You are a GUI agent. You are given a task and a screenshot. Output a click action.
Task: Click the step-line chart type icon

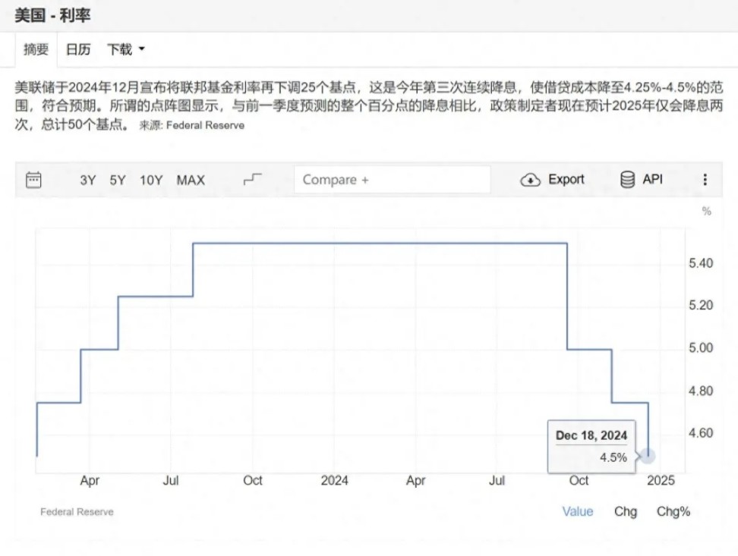[x=253, y=180]
